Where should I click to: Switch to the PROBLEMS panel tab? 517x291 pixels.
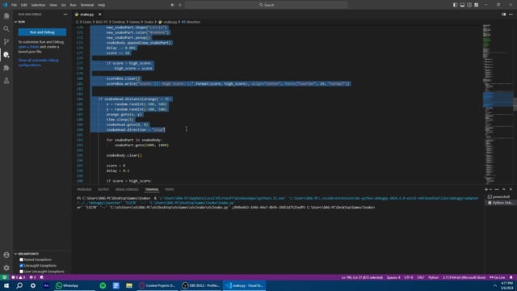click(84, 189)
